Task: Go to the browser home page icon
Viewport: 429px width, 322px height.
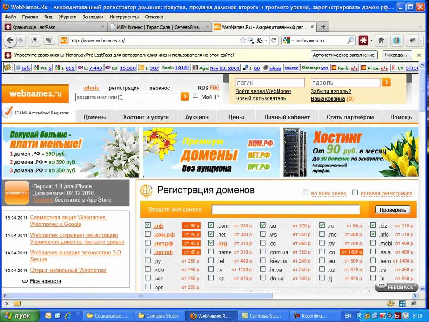Action: point(381,40)
